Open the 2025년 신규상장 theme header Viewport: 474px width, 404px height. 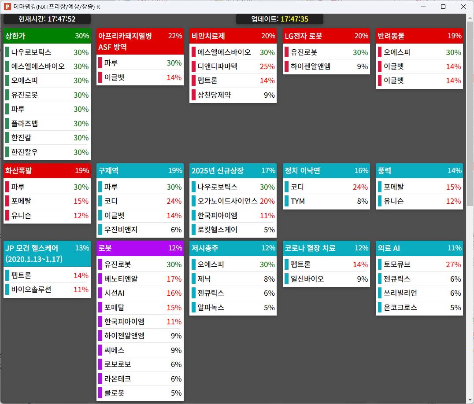233,171
